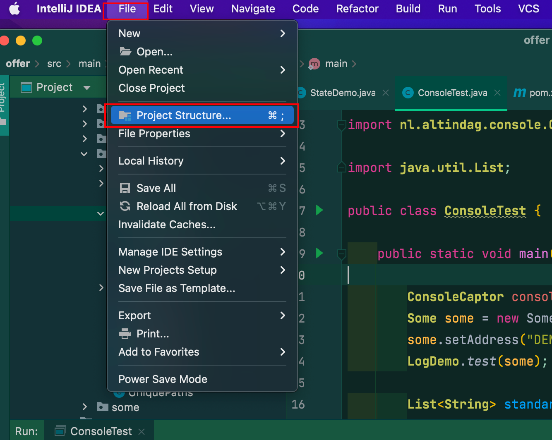552x440 pixels.
Task: Open the Project view switcher dropdown
Action: coord(87,87)
